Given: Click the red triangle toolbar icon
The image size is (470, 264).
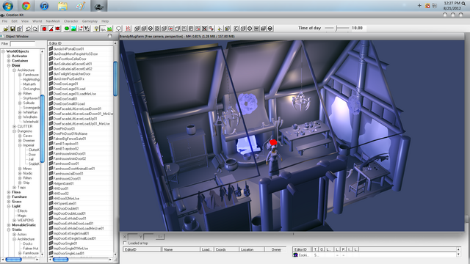Looking at the screenshot, I should pos(51,29).
